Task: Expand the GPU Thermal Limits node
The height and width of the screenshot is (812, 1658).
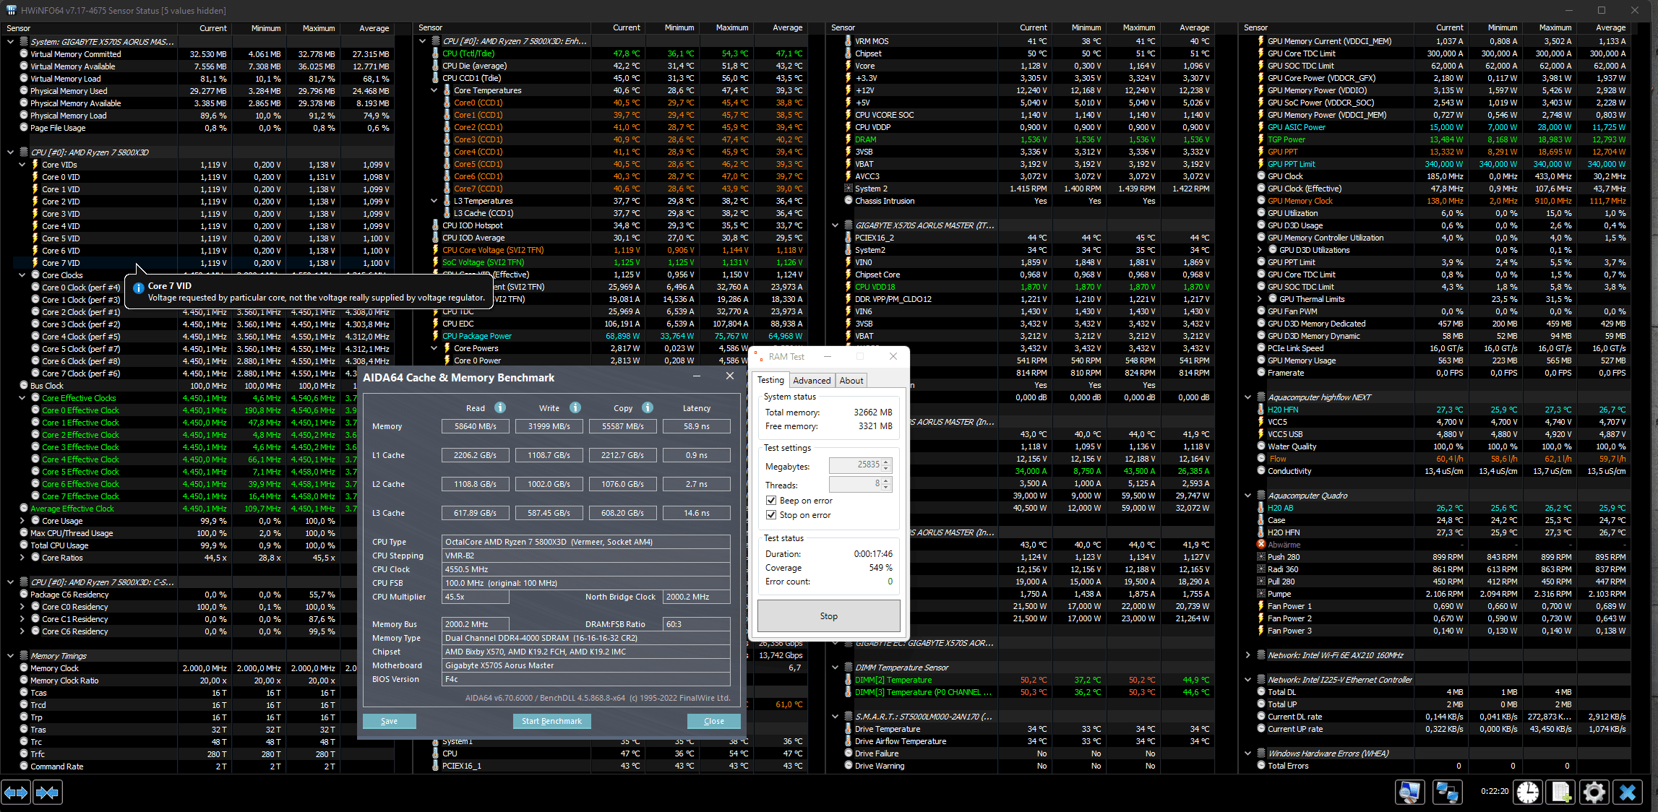Action: pos(1259,299)
